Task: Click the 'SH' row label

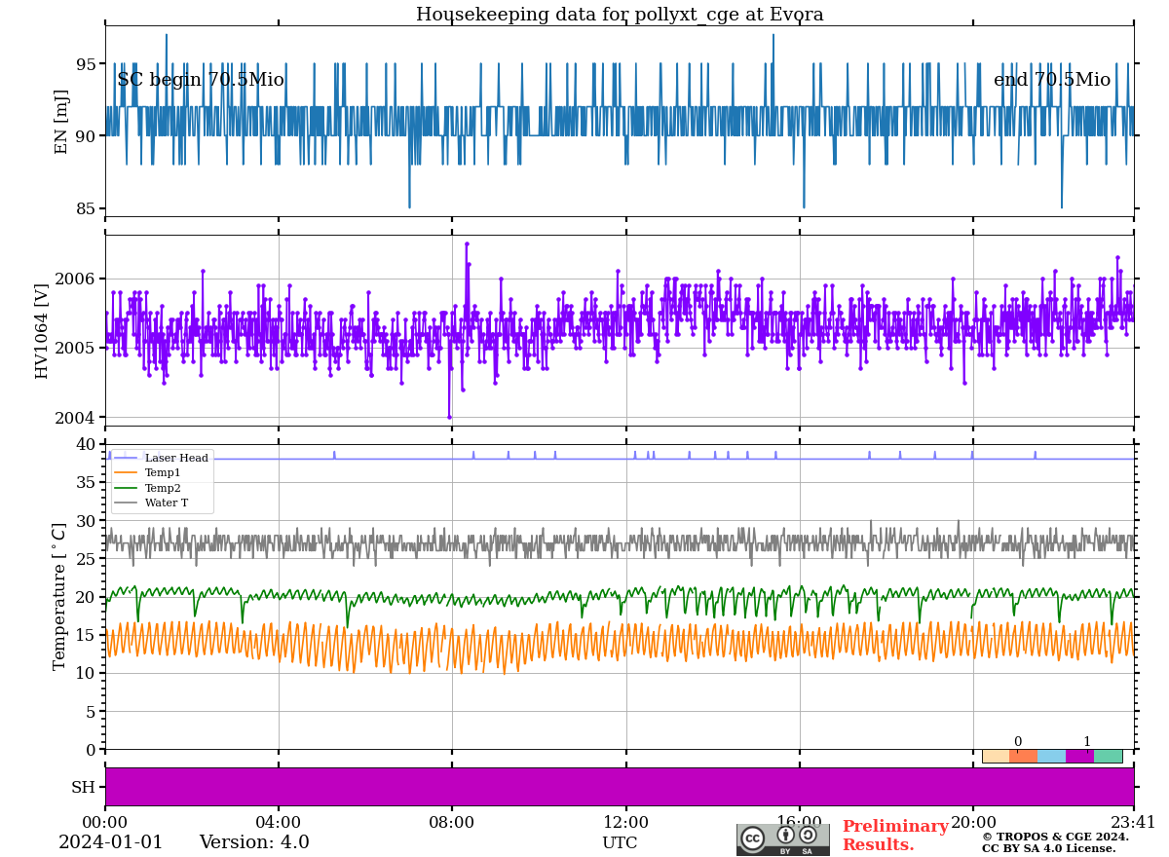Action: point(83,787)
